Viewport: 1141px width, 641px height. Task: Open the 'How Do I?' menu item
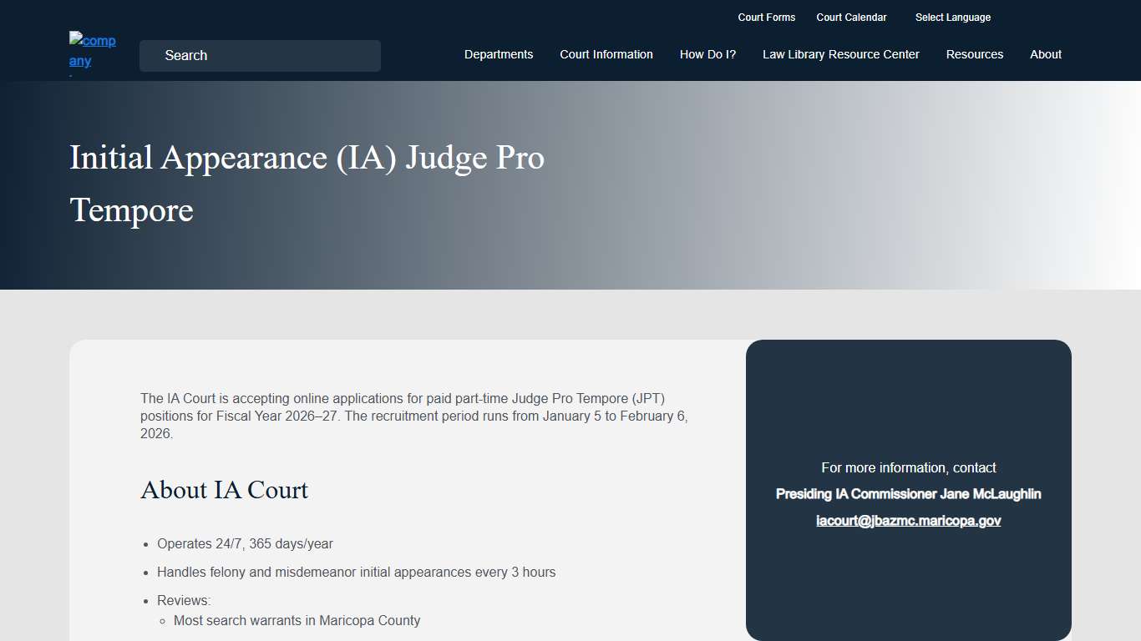(707, 54)
